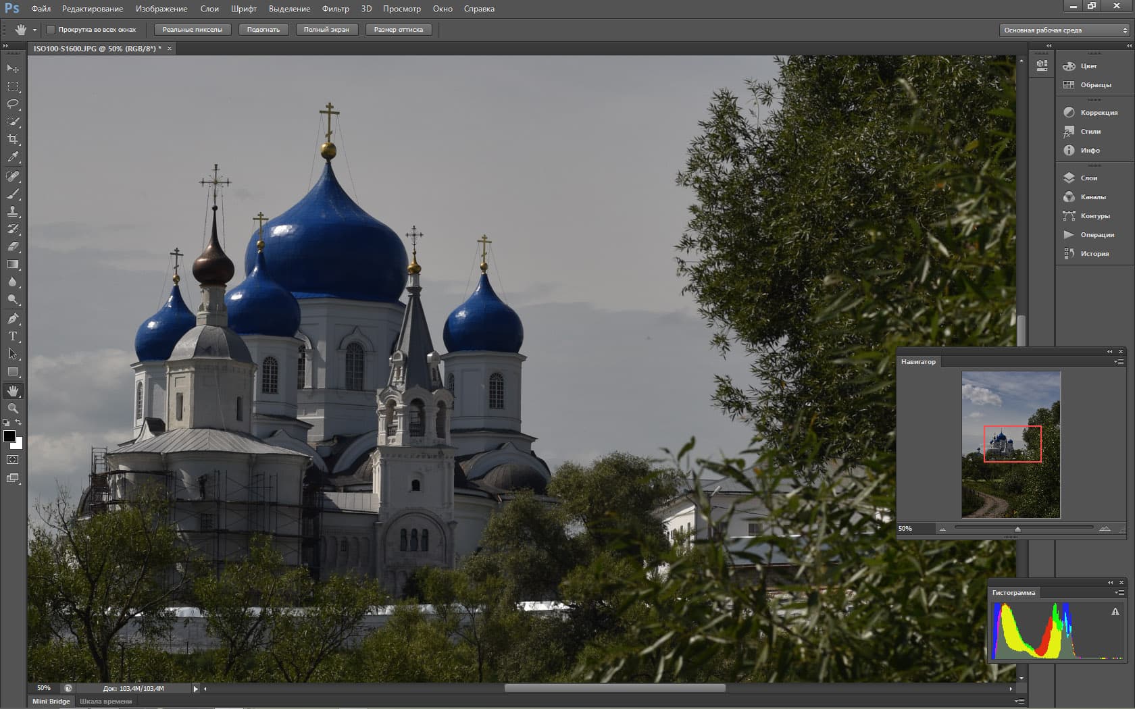
Task: Open the История (History) panel
Action: coord(1093,254)
